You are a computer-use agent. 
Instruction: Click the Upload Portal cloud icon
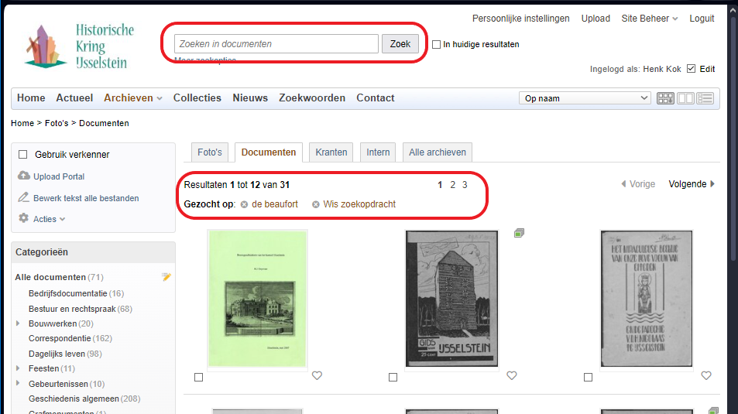coord(23,176)
